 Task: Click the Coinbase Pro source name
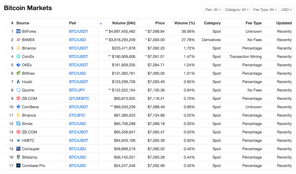click(33, 166)
